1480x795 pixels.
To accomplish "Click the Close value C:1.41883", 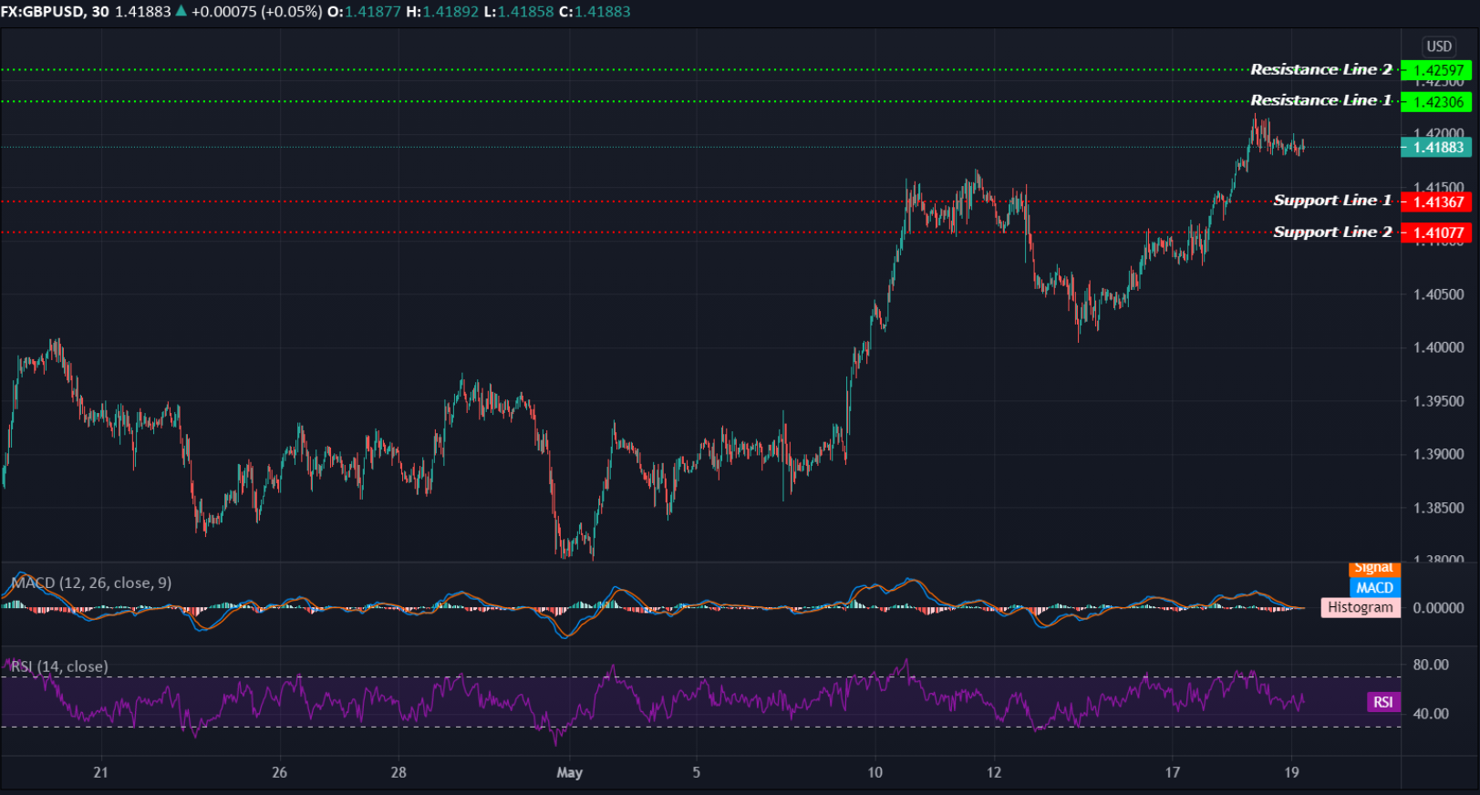I will (x=595, y=12).
